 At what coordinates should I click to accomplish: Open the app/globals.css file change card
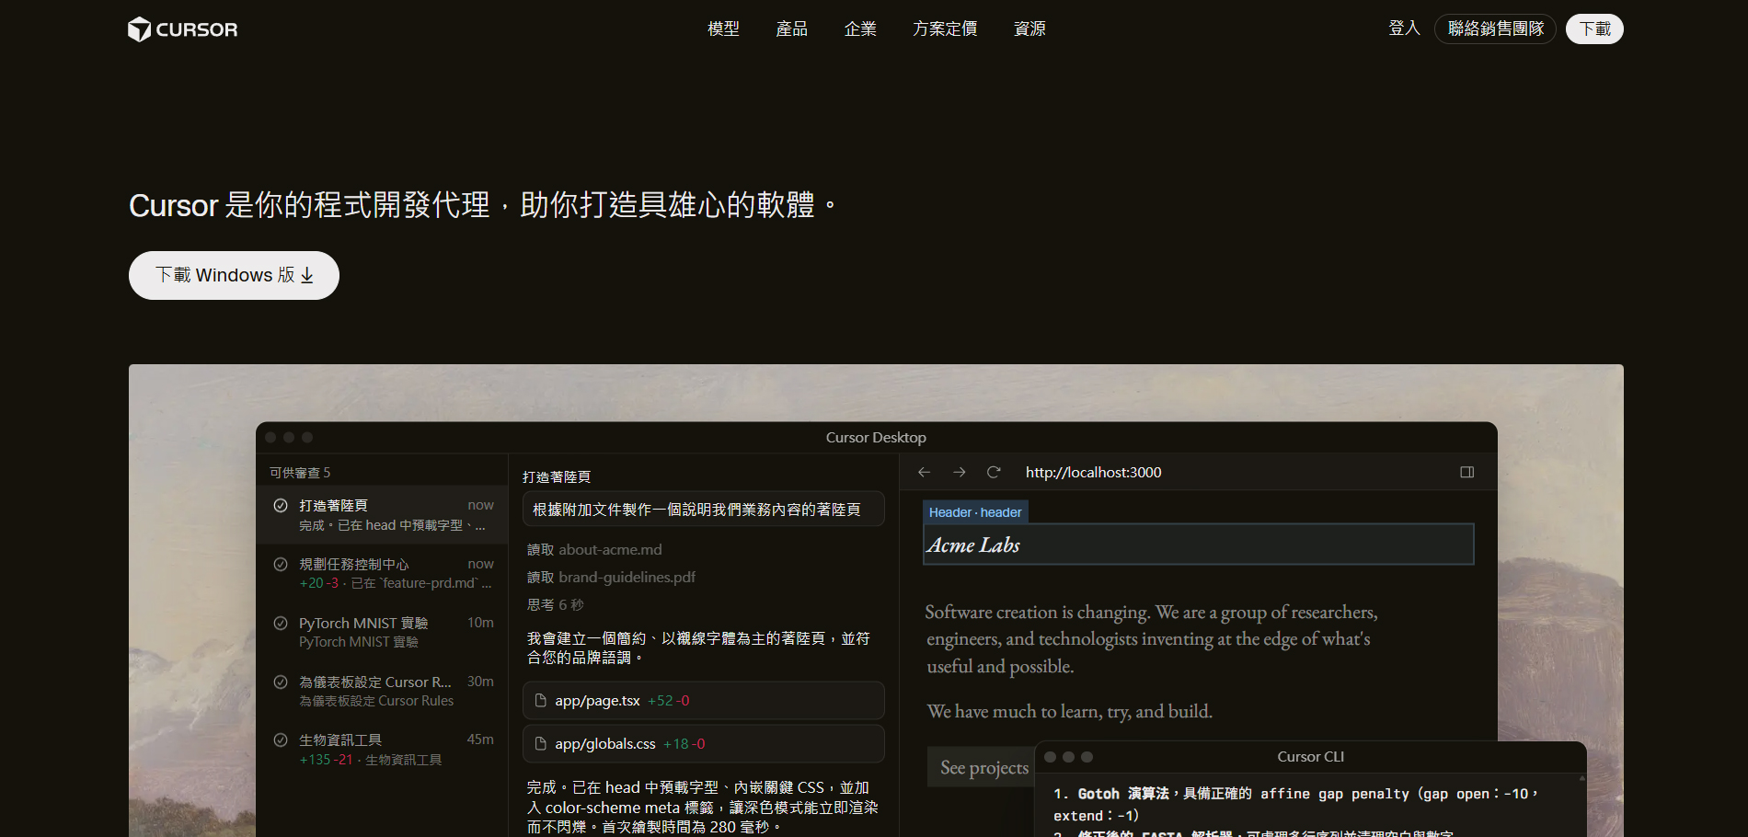[704, 743]
